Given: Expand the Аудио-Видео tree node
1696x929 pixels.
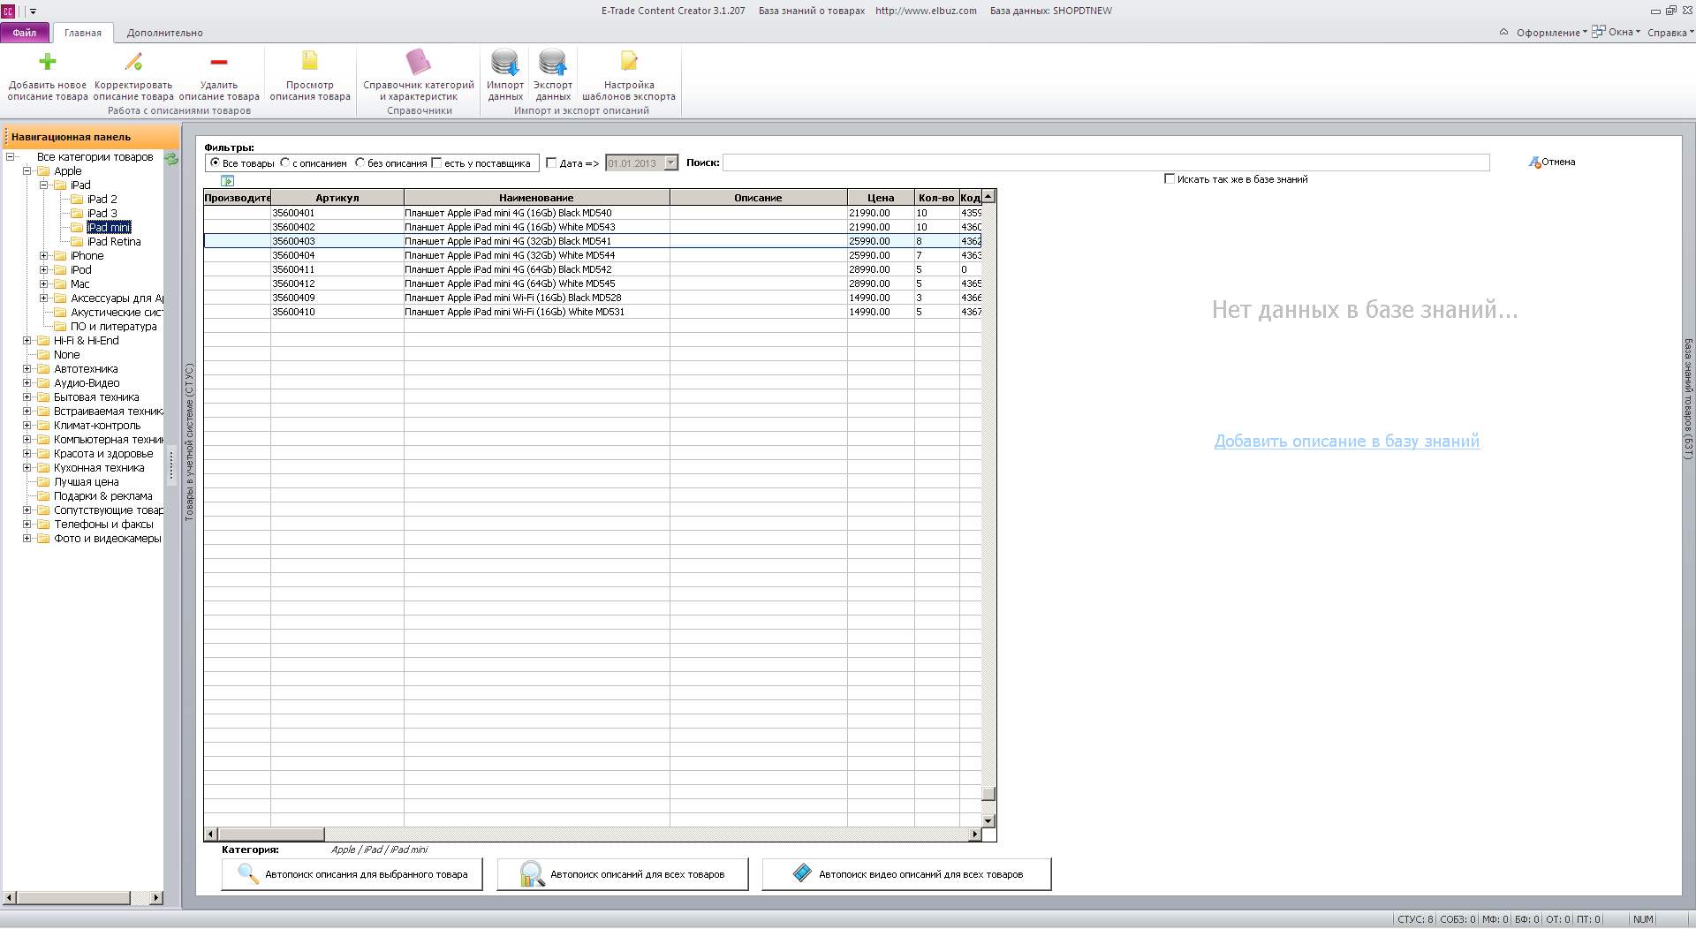Looking at the screenshot, I should (x=26, y=383).
